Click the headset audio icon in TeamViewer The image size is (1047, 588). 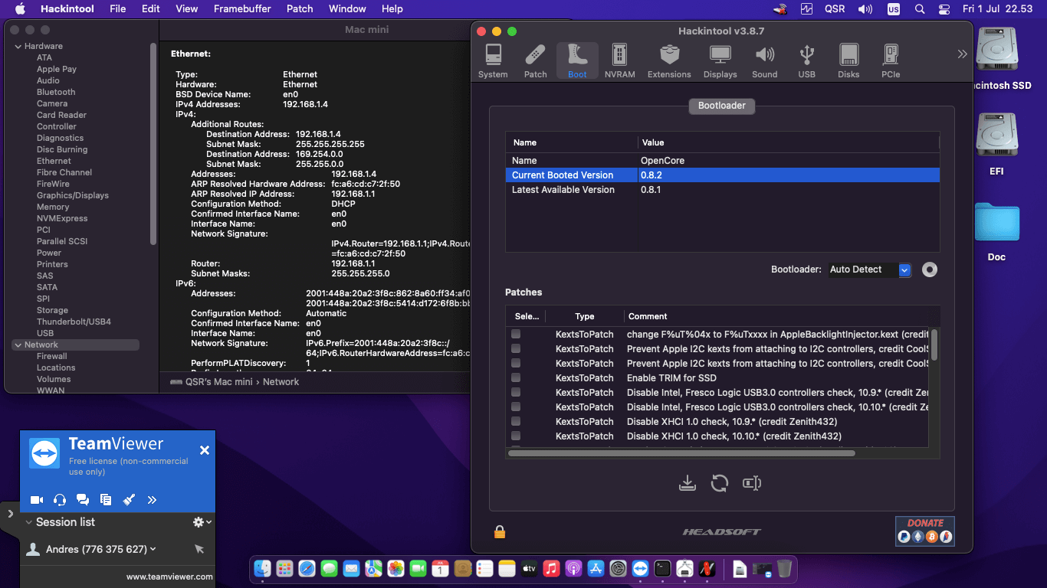(x=60, y=500)
